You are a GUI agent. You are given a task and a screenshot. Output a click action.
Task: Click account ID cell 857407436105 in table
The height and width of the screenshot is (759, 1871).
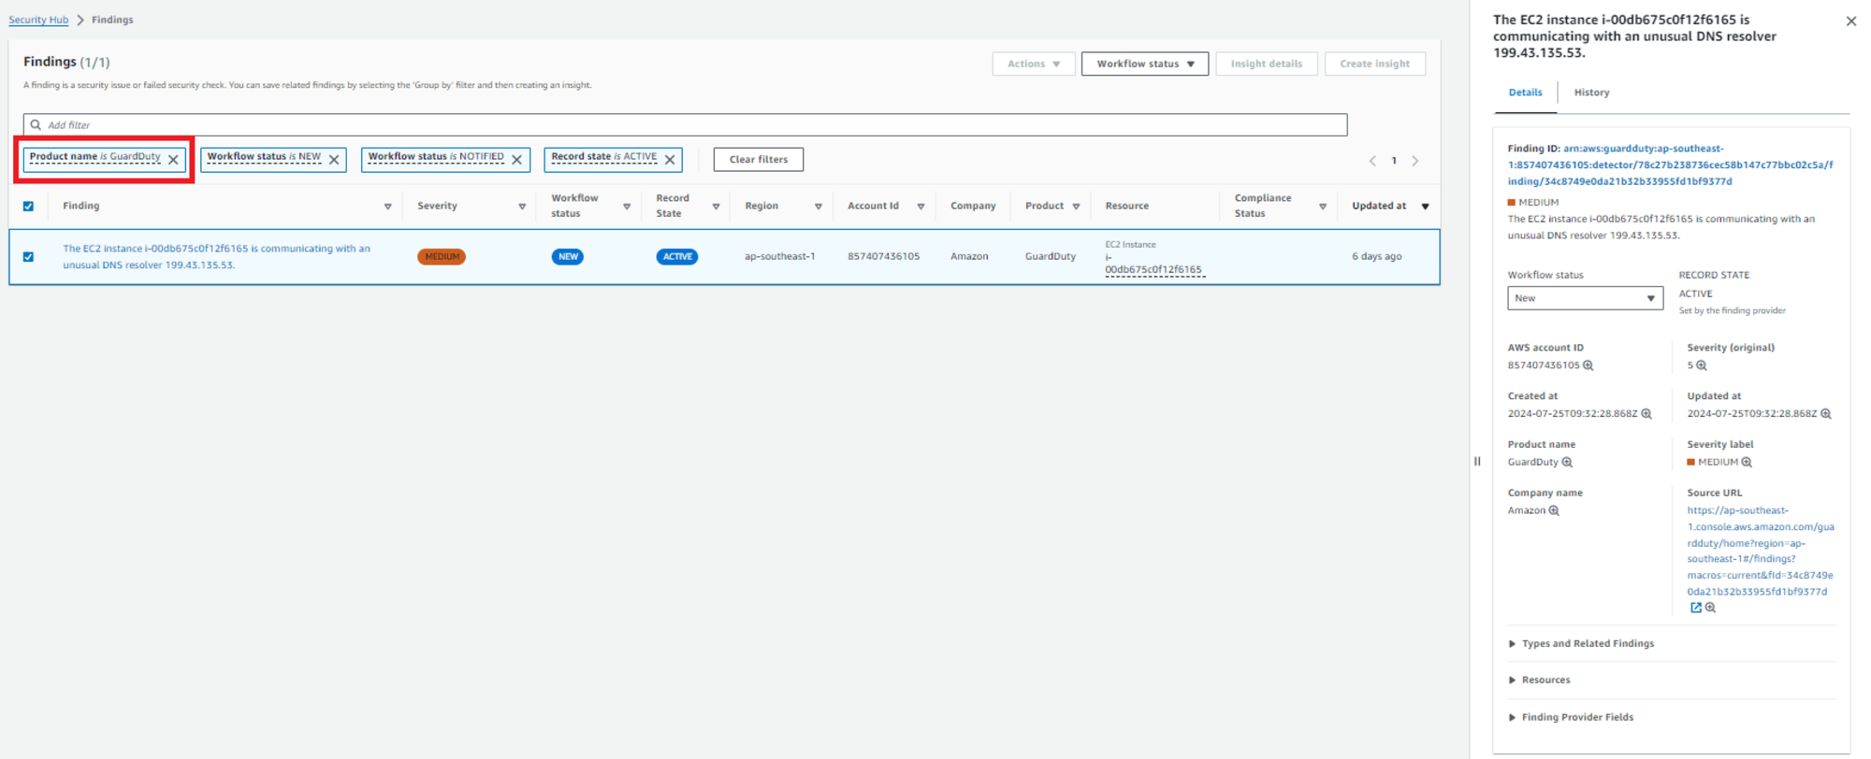point(883,257)
